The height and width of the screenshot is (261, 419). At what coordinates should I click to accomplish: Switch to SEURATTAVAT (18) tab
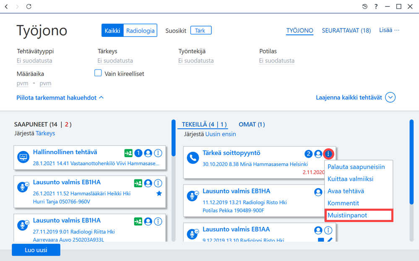[346, 31]
